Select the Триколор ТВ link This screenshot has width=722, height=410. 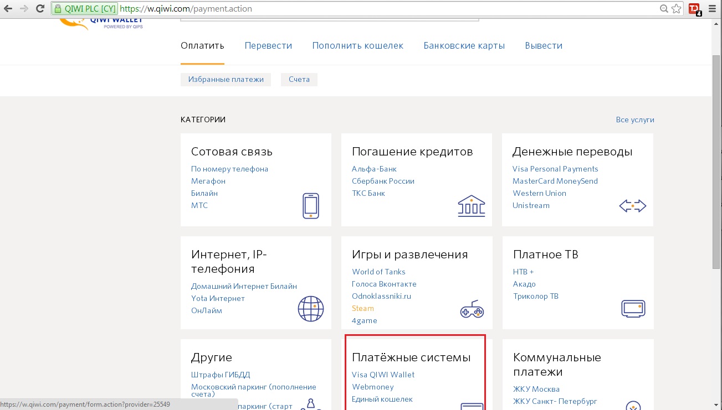pos(536,296)
